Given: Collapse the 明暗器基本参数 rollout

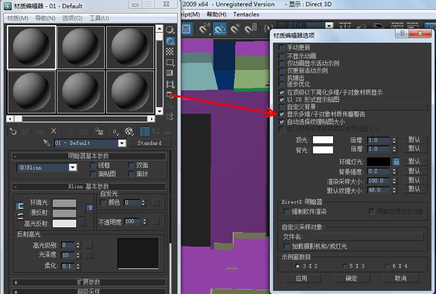Looking at the screenshot, I should (89, 156).
